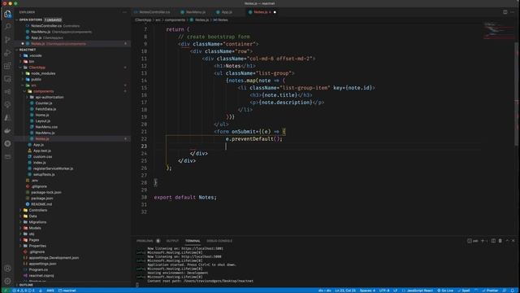Image resolution: width=520 pixels, height=293 pixels.
Task: Expand the OUTLINE section
Action: click(26, 285)
